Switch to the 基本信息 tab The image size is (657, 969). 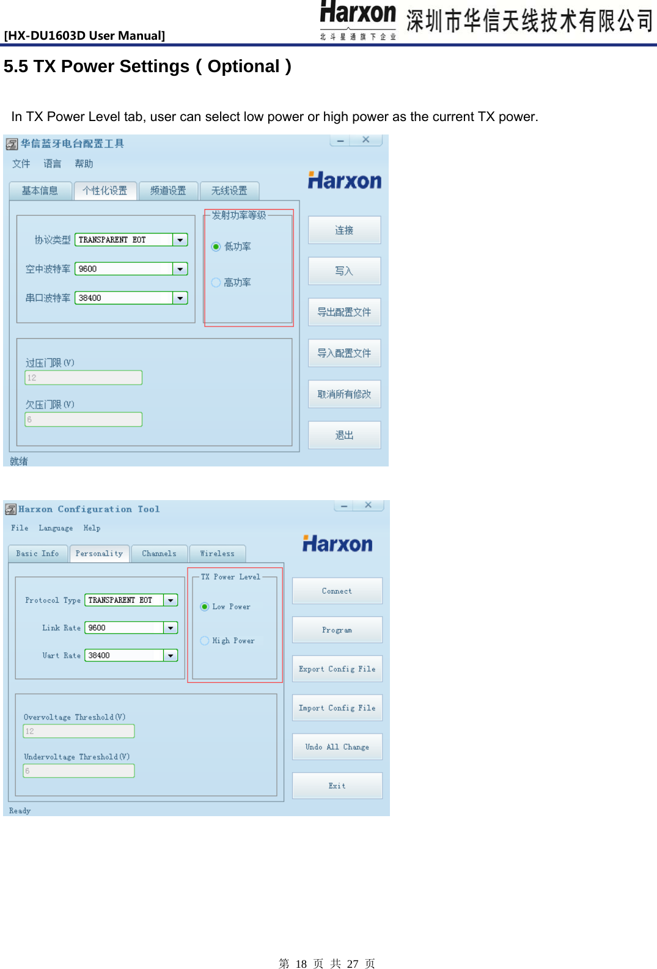pyautogui.click(x=40, y=191)
